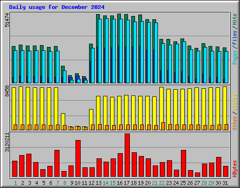Click the shortest red KBytes bar, day 27
The height and width of the screenshot is (188, 240).
point(197,175)
